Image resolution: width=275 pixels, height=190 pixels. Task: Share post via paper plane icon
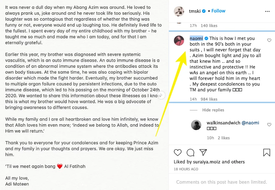tap(203, 153)
